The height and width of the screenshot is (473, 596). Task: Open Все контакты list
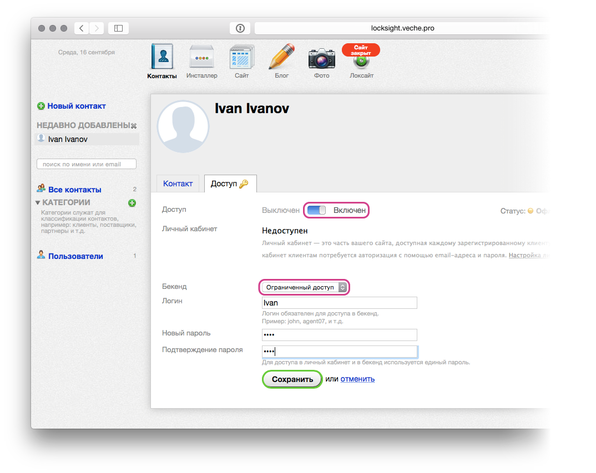click(75, 190)
